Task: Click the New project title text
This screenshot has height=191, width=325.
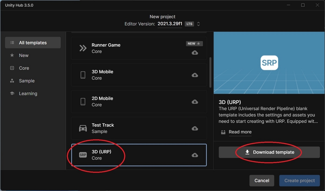Action: (x=162, y=17)
